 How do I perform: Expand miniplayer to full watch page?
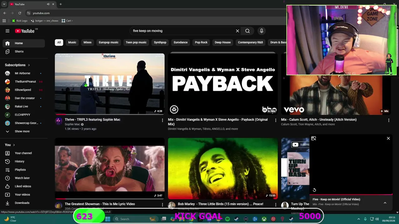pyautogui.click(x=314, y=138)
